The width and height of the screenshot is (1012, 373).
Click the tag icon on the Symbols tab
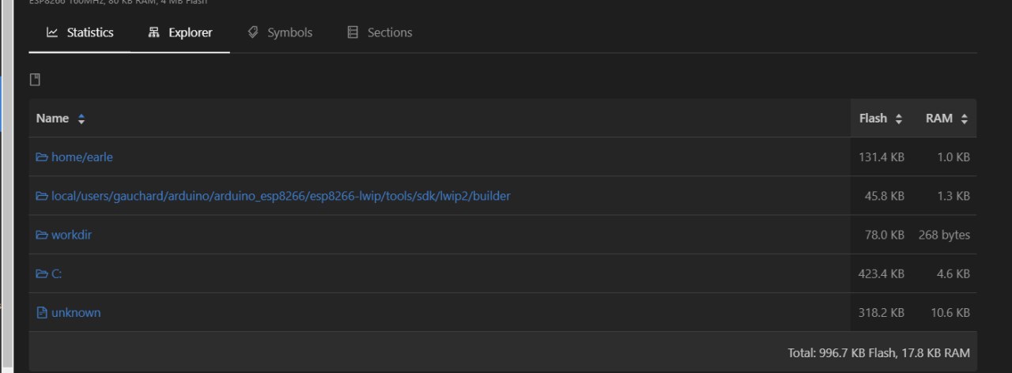coord(253,32)
